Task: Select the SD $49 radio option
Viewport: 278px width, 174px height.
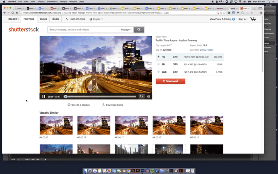Action: [x=159, y=64]
